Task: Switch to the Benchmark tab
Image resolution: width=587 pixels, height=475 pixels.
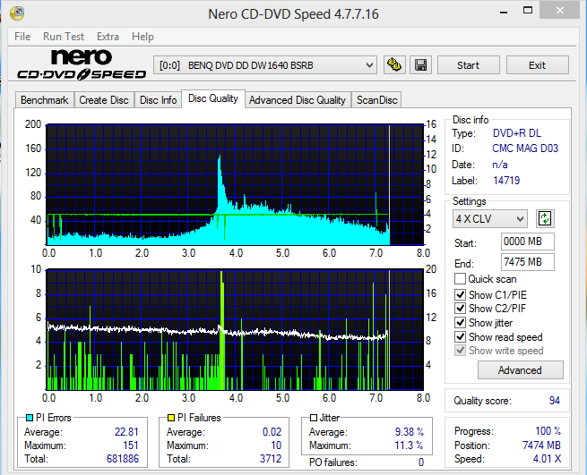Action: pos(45,100)
